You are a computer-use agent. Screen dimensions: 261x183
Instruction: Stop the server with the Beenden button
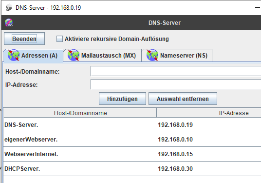click(x=24, y=39)
